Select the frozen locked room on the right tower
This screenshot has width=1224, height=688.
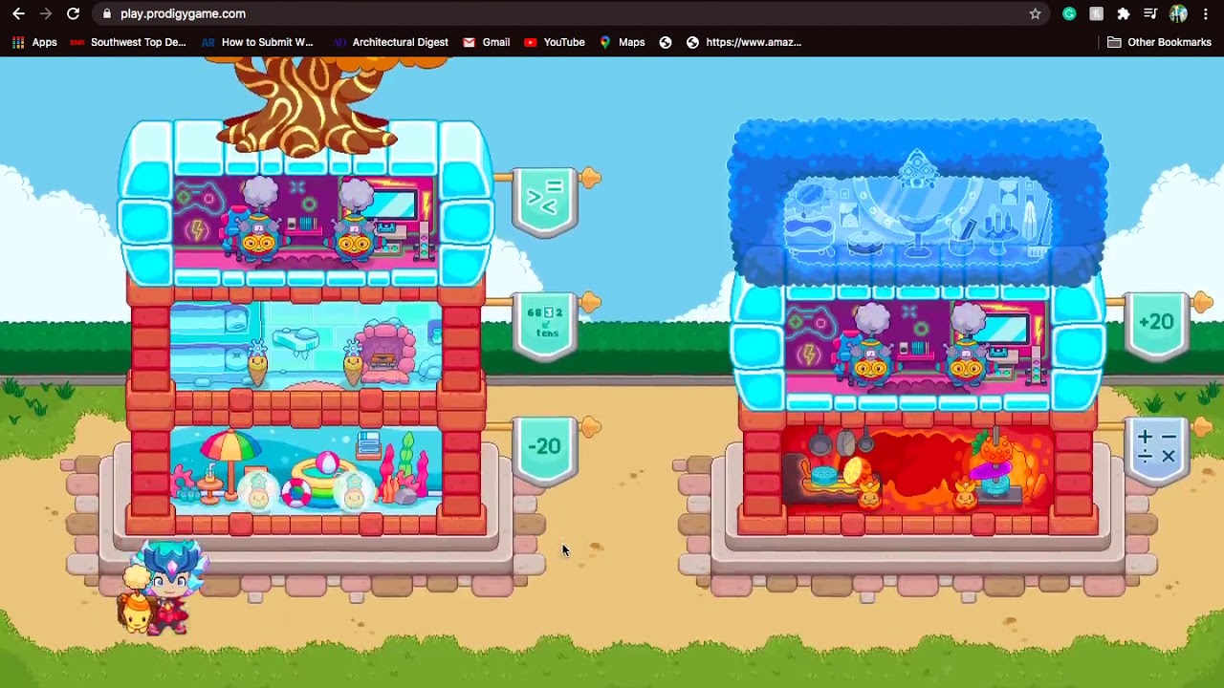pos(918,204)
